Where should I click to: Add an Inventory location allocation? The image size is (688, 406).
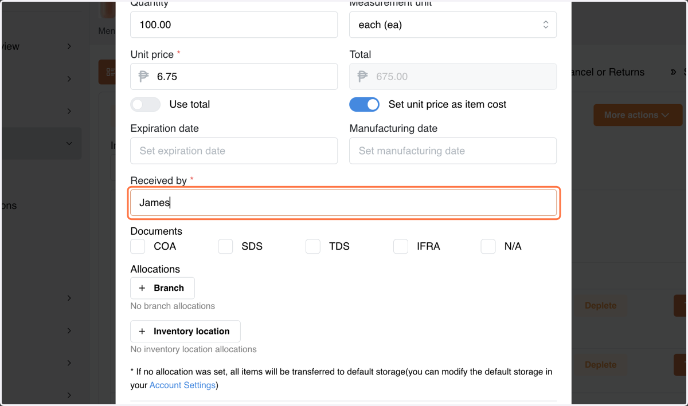coord(186,331)
